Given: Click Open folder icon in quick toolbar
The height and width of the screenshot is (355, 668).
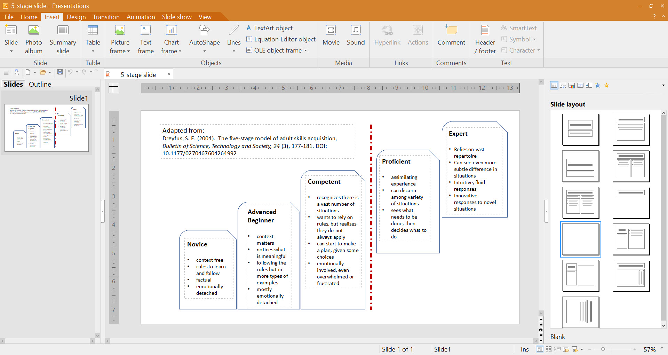Looking at the screenshot, I should coord(43,72).
